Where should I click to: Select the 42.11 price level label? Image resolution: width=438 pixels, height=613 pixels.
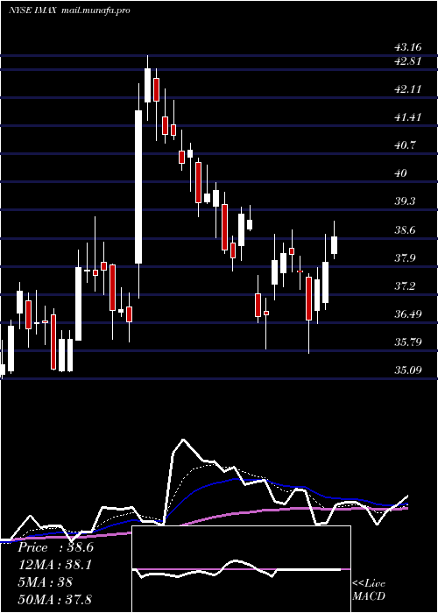[408, 89]
